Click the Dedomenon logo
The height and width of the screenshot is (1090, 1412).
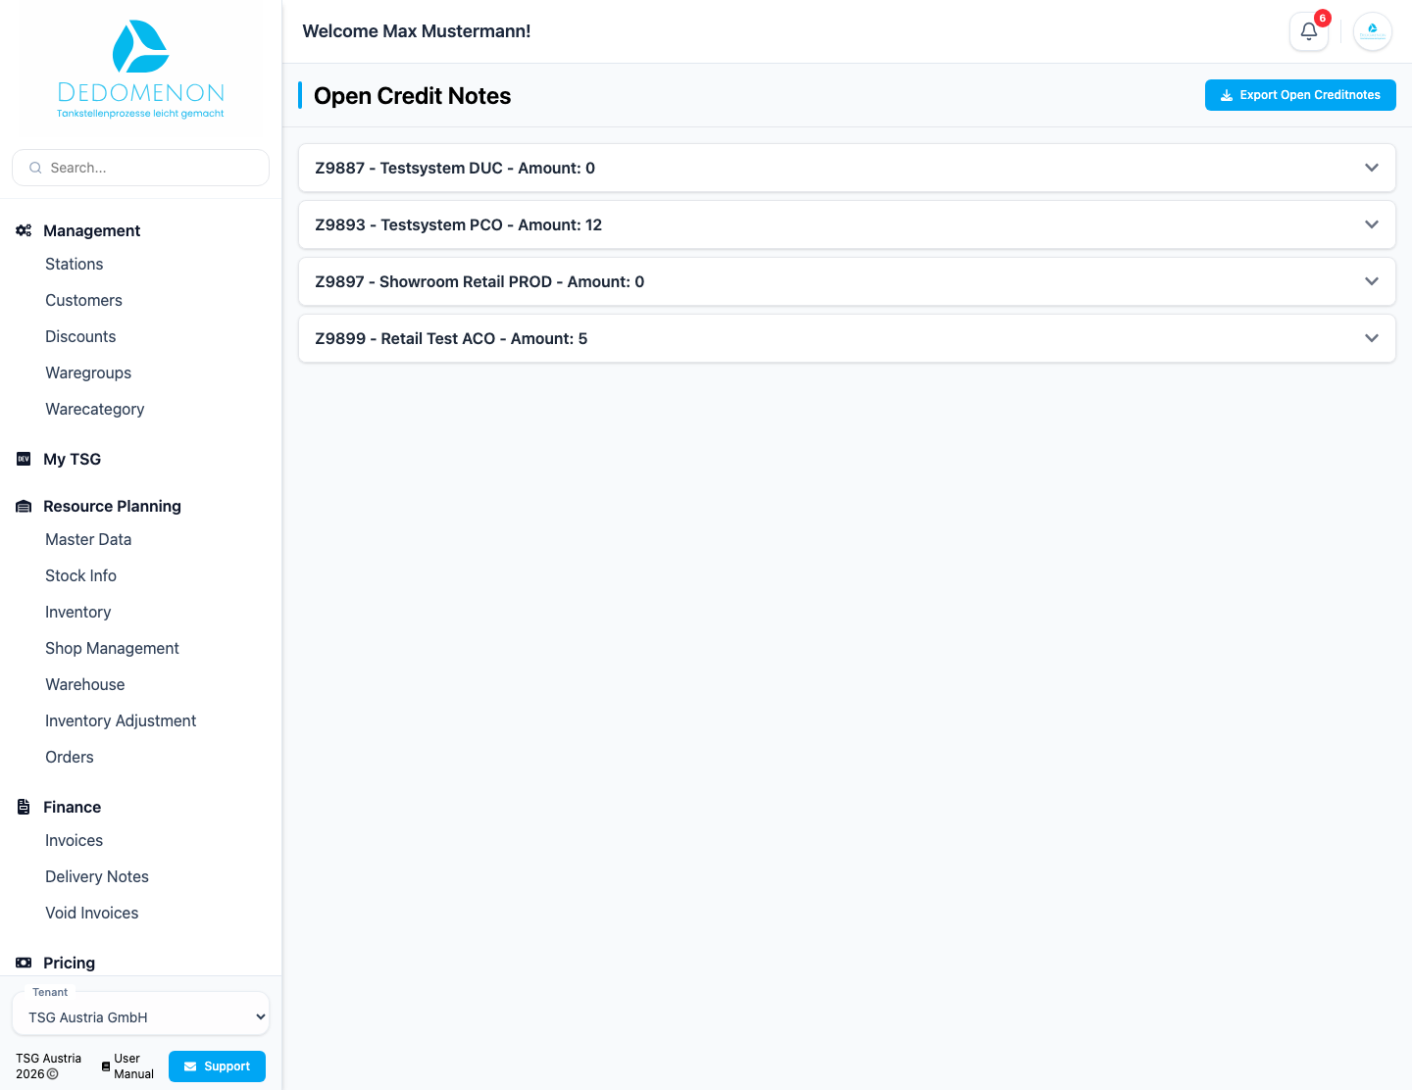point(140,69)
